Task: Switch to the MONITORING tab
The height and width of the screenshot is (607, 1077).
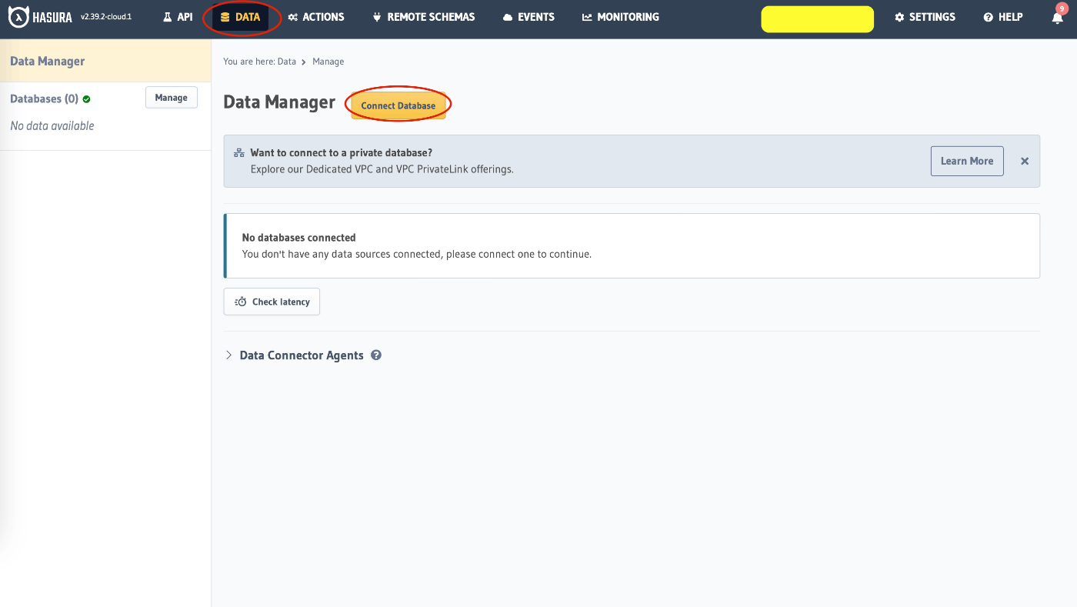Action: (621, 17)
